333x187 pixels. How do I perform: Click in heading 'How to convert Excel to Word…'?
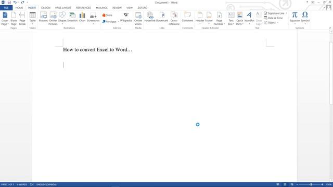[x=98, y=50]
